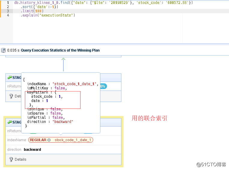Click the indexName entry in popup JSON

click(x=63, y=84)
